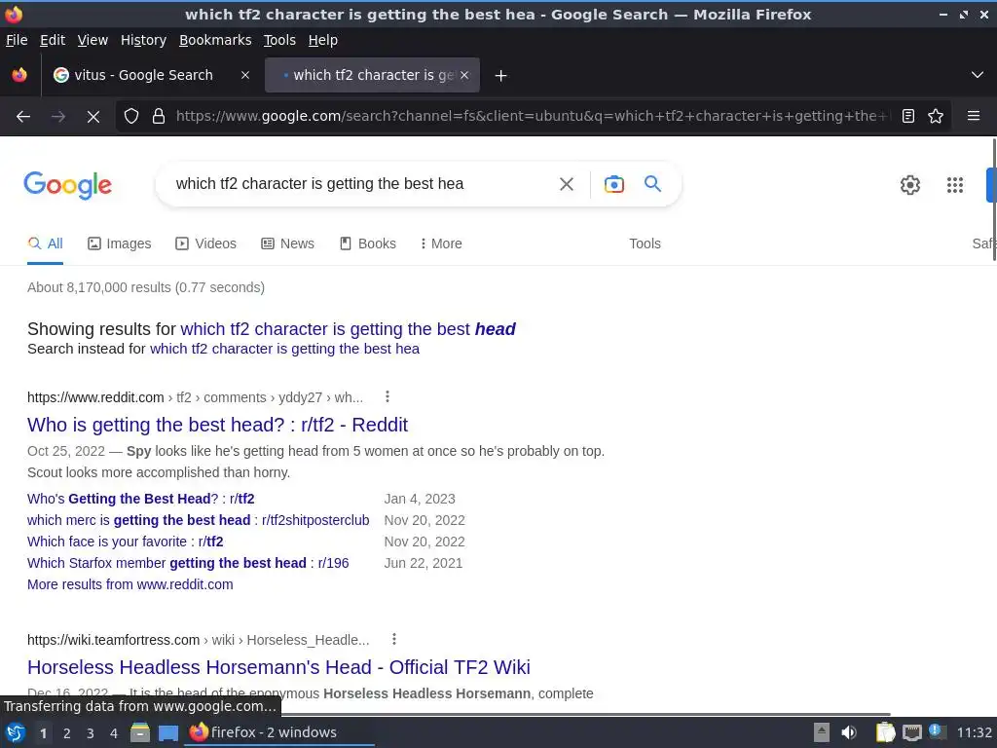This screenshot has height=748, width=997.
Task: Open 'which merc is getting the best head' link
Action: coord(198,520)
